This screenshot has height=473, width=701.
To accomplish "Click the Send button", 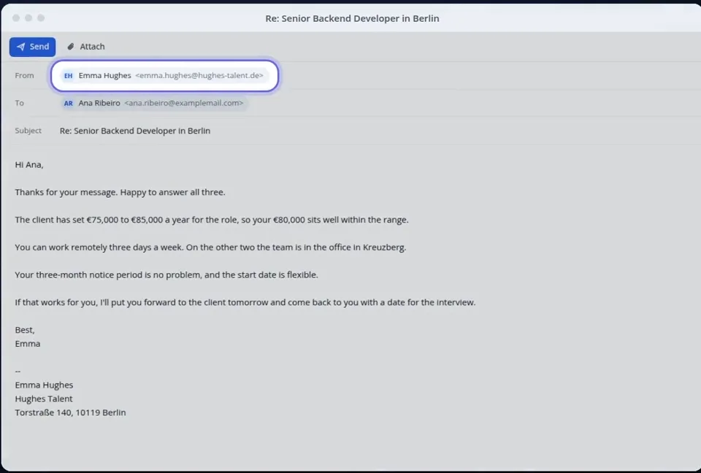I will pos(33,47).
